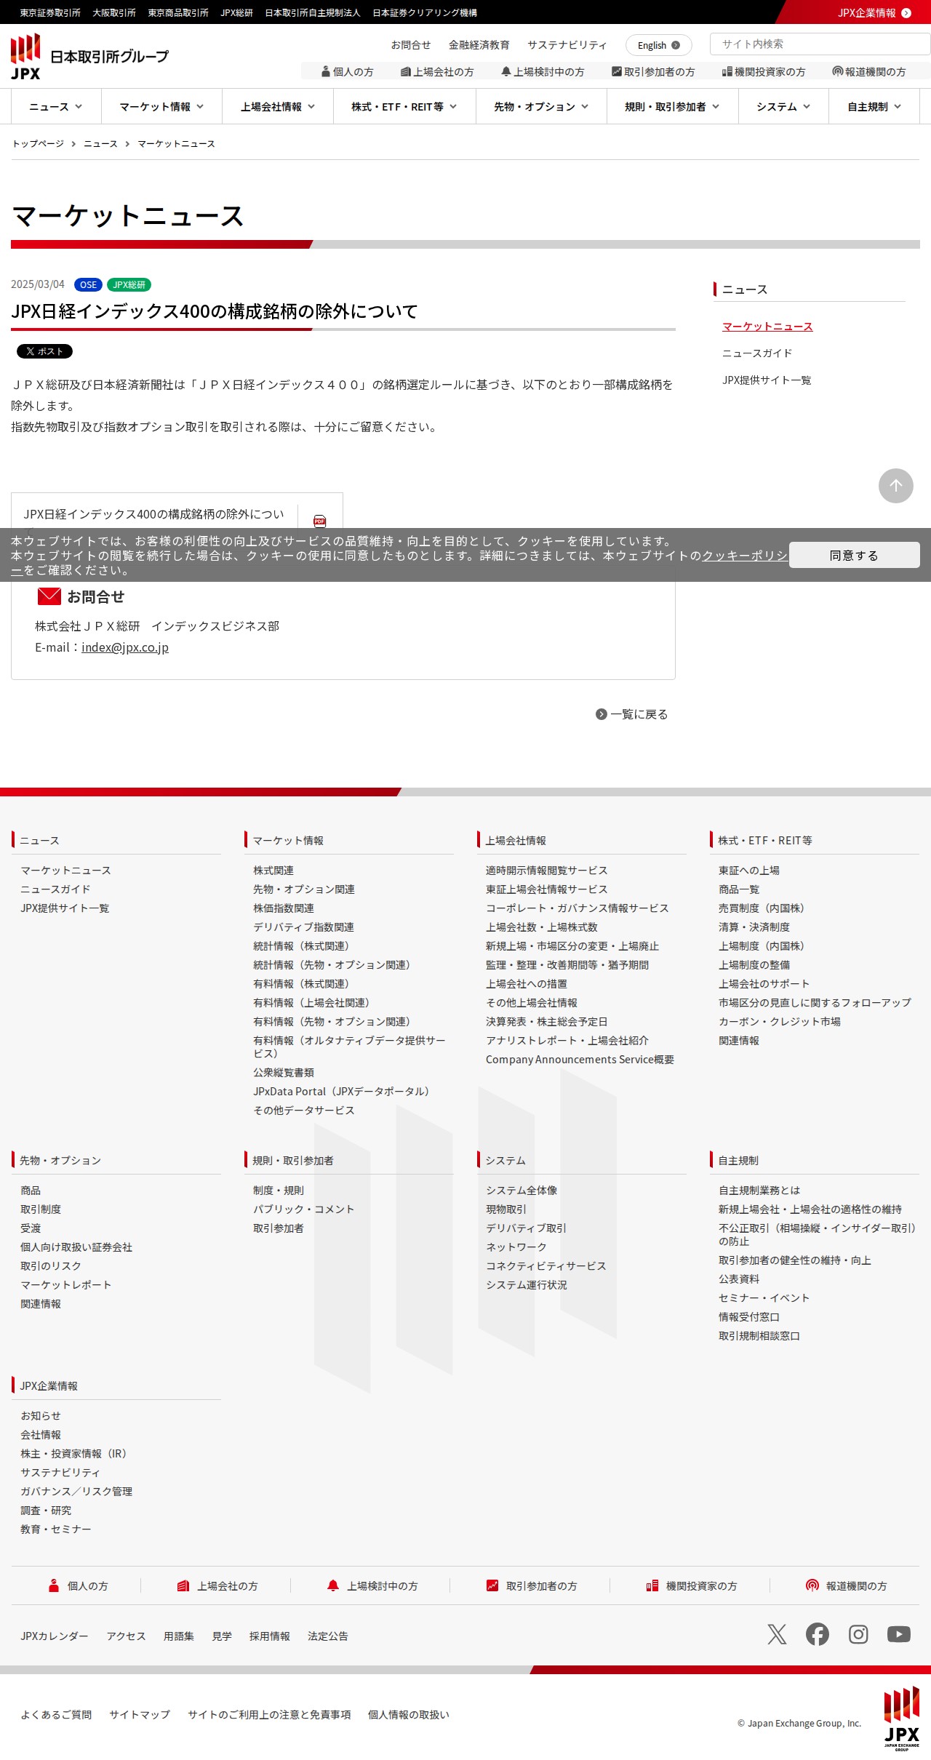Click the red bell icon in footer
The height and width of the screenshot is (1760, 931).
pos(333,1585)
